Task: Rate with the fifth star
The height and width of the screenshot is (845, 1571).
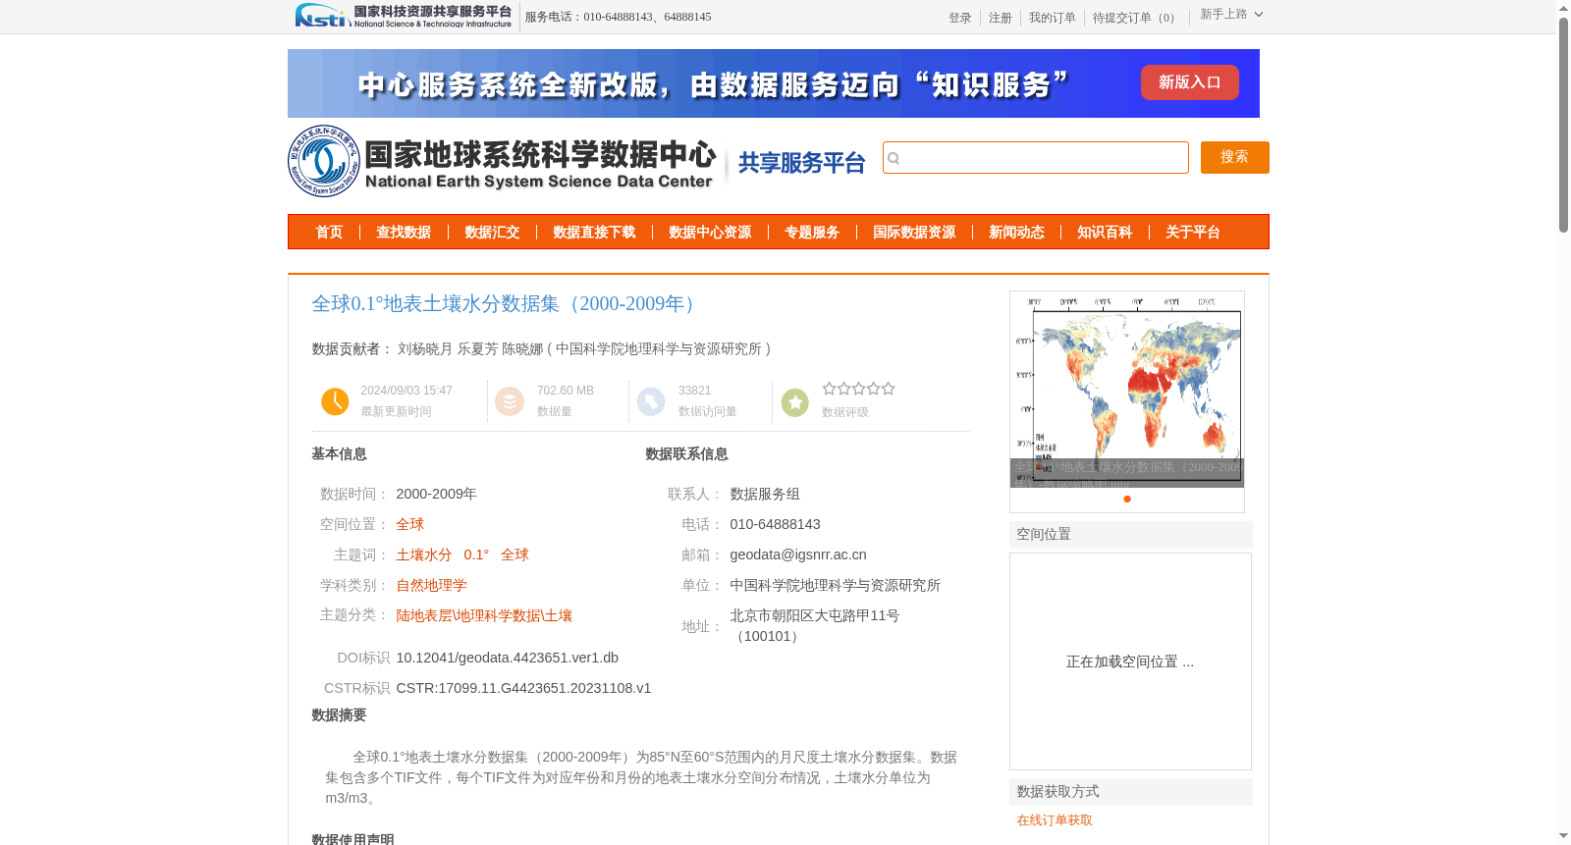Action: 889,389
